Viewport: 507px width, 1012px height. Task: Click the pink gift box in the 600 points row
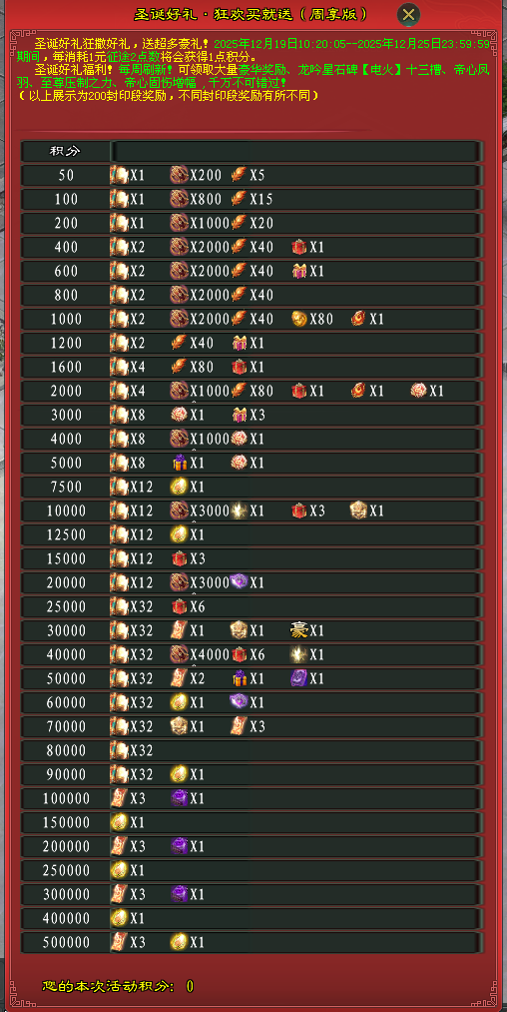[x=298, y=271]
